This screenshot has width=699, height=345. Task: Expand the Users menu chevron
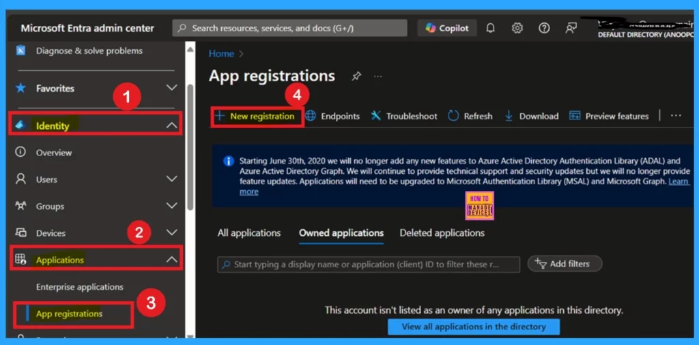click(x=171, y=179)
